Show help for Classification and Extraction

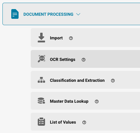[113, 81]
